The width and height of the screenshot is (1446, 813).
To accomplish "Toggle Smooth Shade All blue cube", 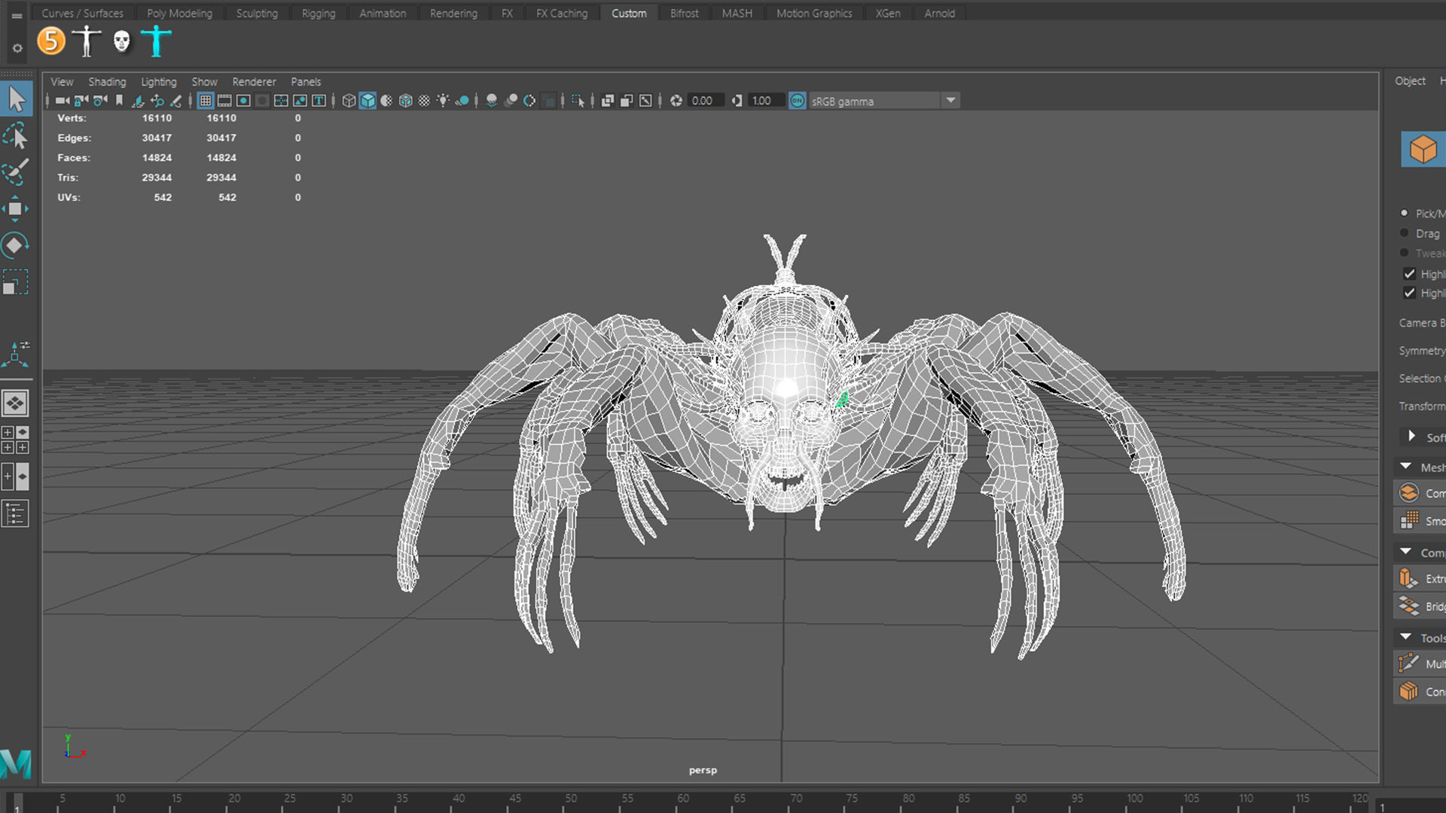I will pos(368,101).
